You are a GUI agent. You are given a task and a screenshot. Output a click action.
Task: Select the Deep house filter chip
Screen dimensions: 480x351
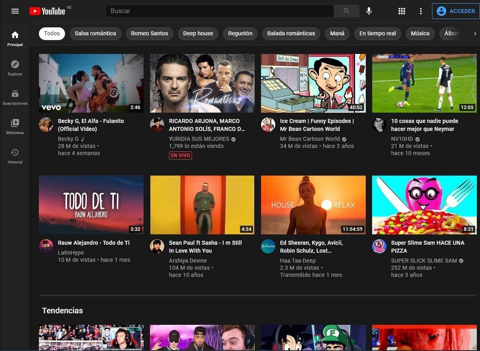coord(198,33)
